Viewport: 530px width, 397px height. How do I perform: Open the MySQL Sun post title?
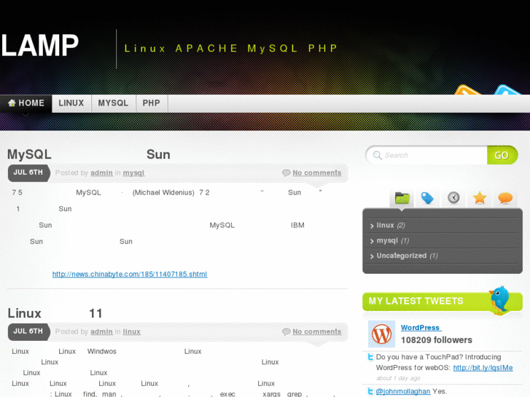click(x=89, y=154)
